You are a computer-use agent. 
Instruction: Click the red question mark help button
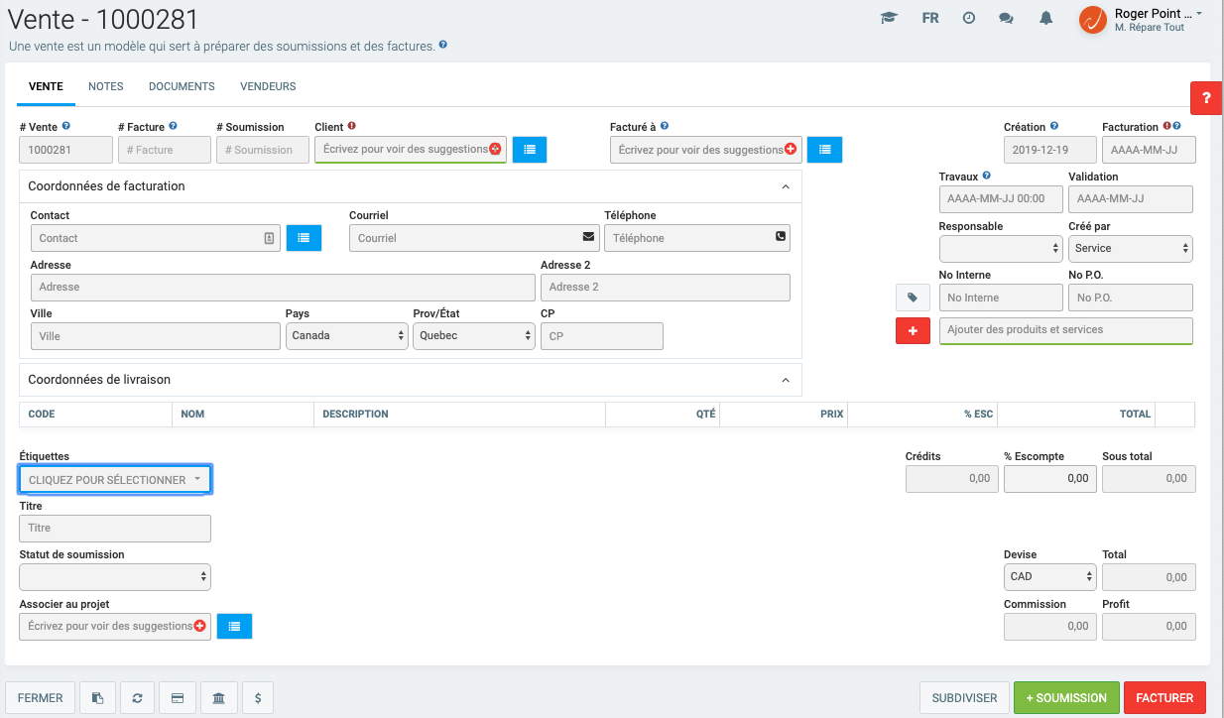pos(1206,98)
